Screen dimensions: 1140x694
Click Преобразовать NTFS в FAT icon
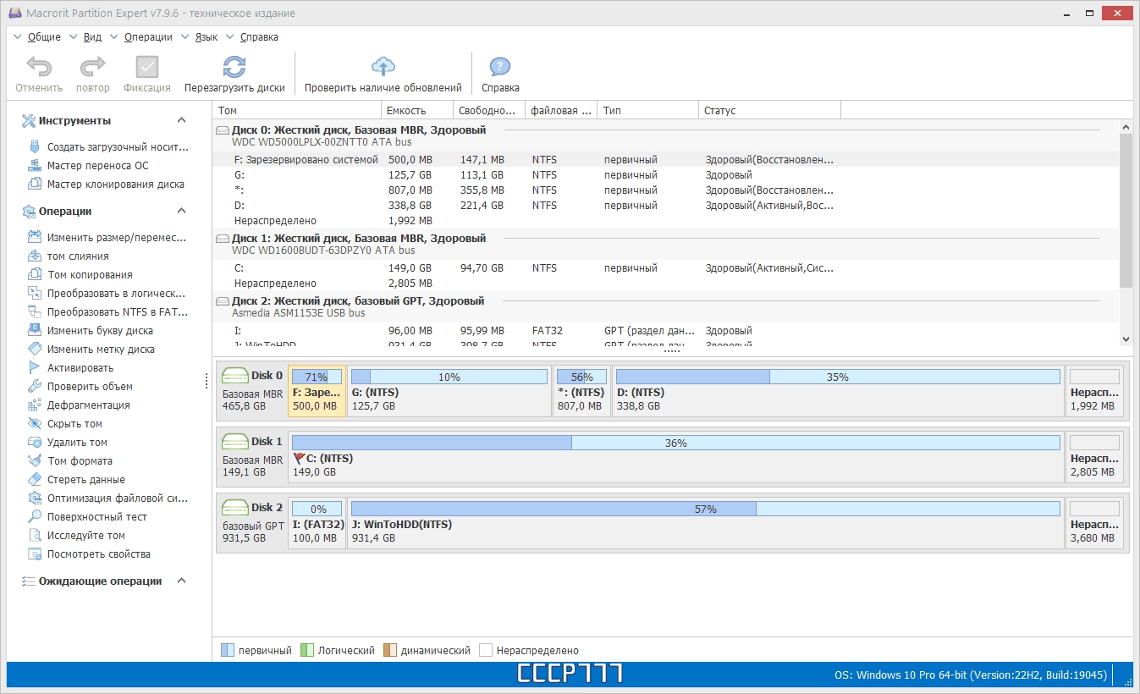click(x=35, y=311)
